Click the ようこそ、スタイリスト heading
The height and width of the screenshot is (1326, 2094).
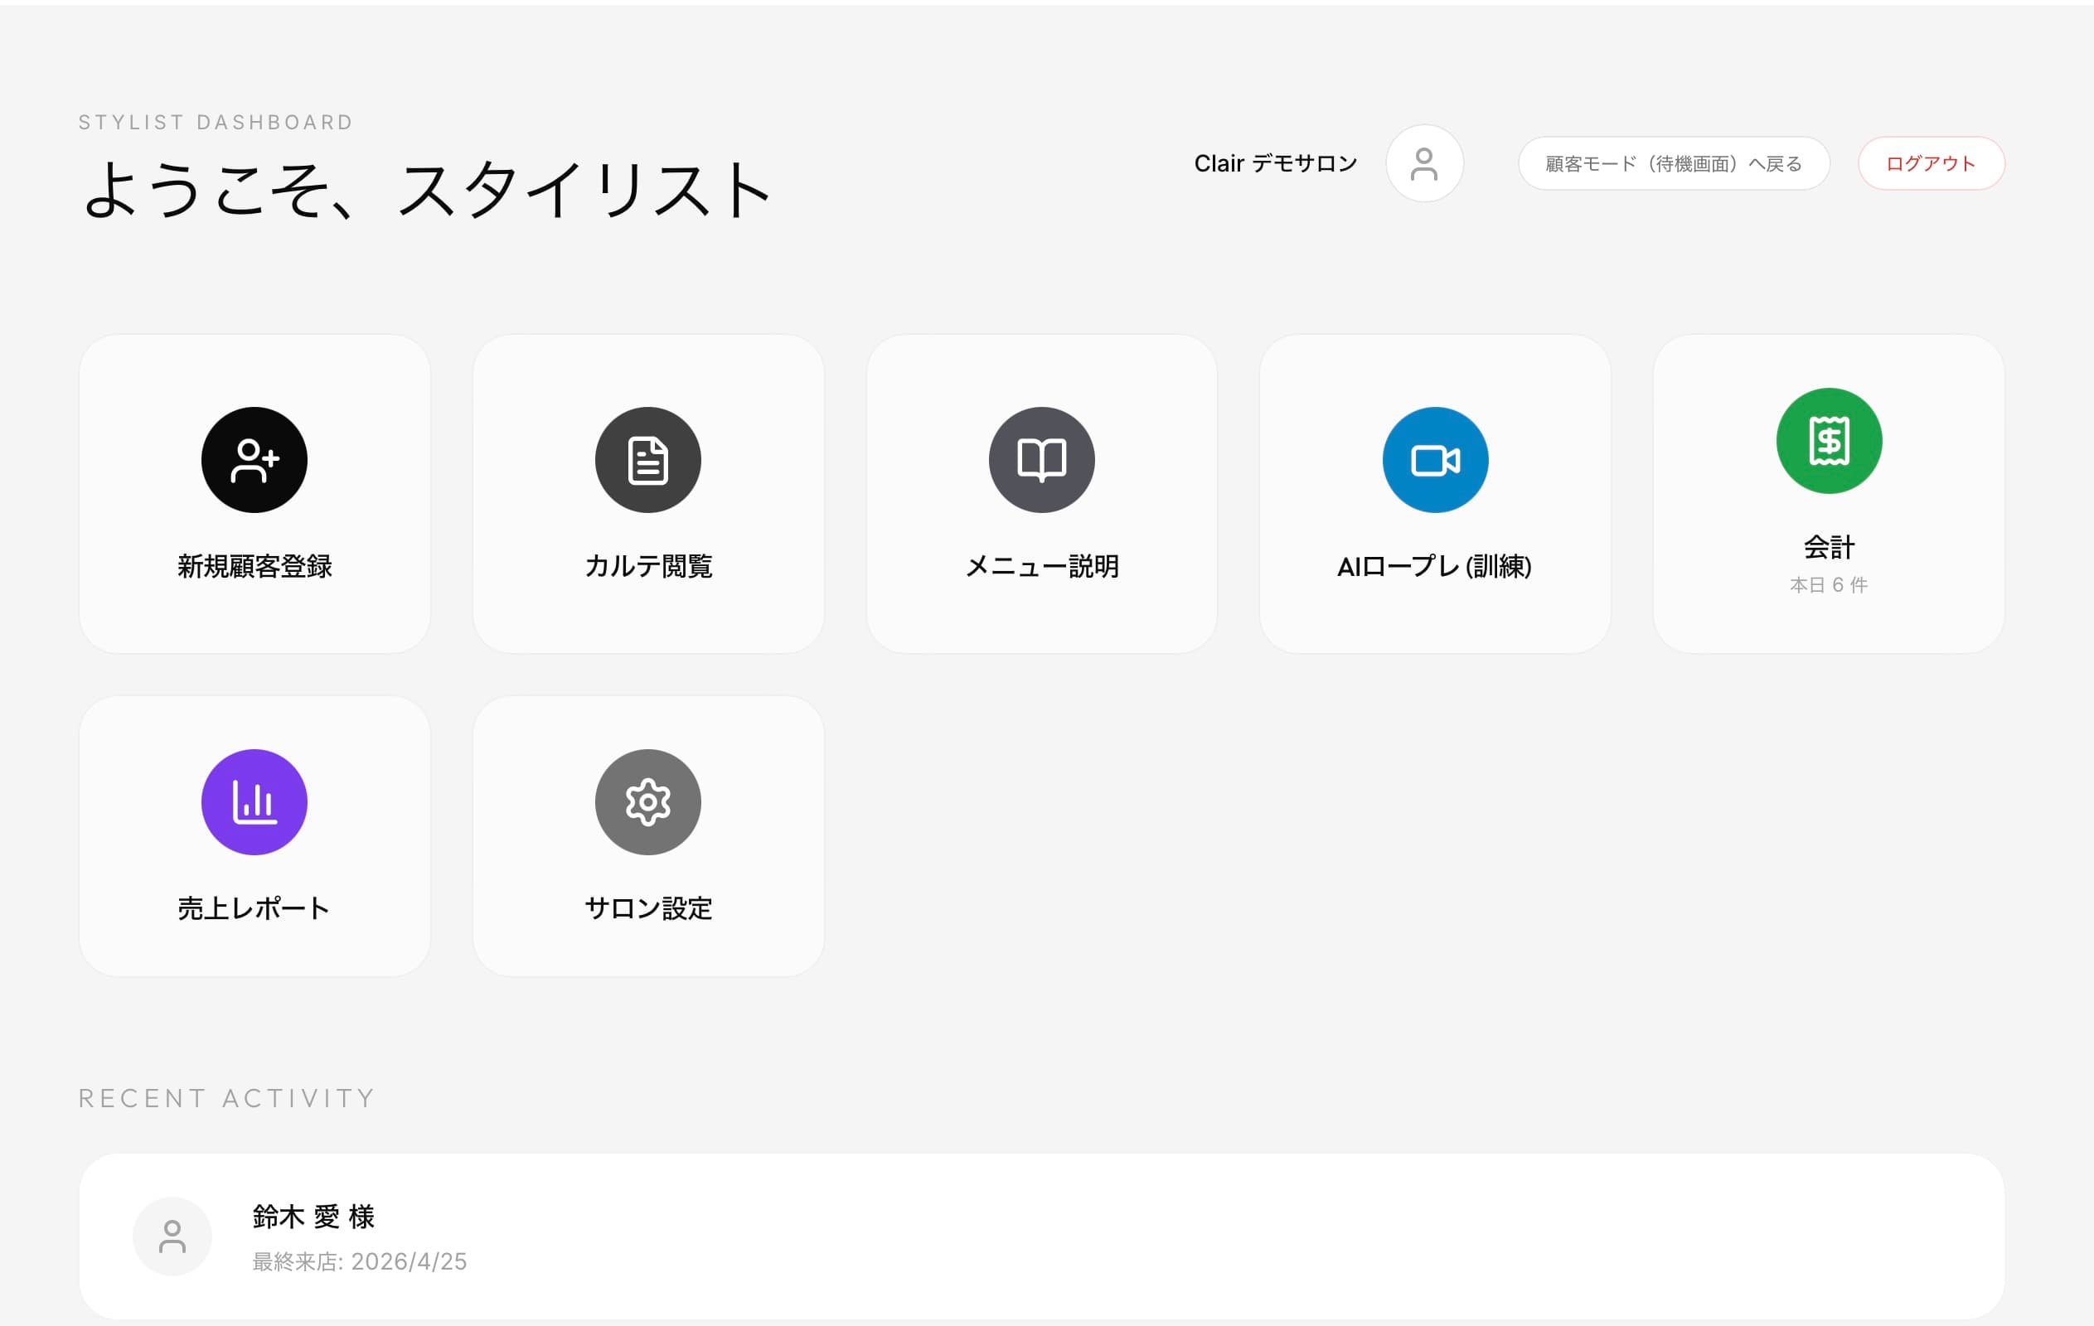(427, 190)
